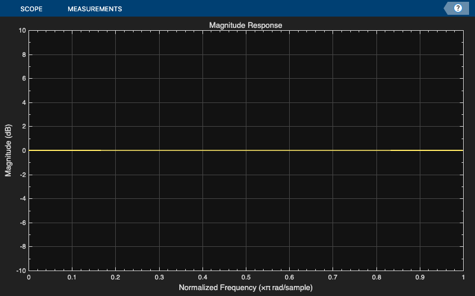Switch to the SCOPE tab
This screenshot has width=475, height=296.
(x=31, y=9)
